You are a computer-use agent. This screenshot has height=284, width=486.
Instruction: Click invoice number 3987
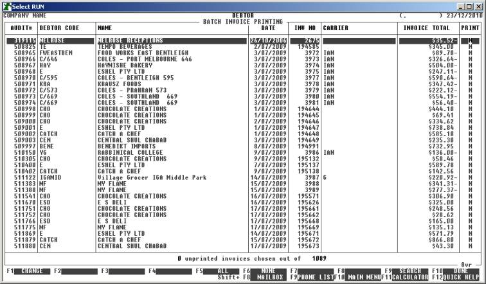click(312, 177)
